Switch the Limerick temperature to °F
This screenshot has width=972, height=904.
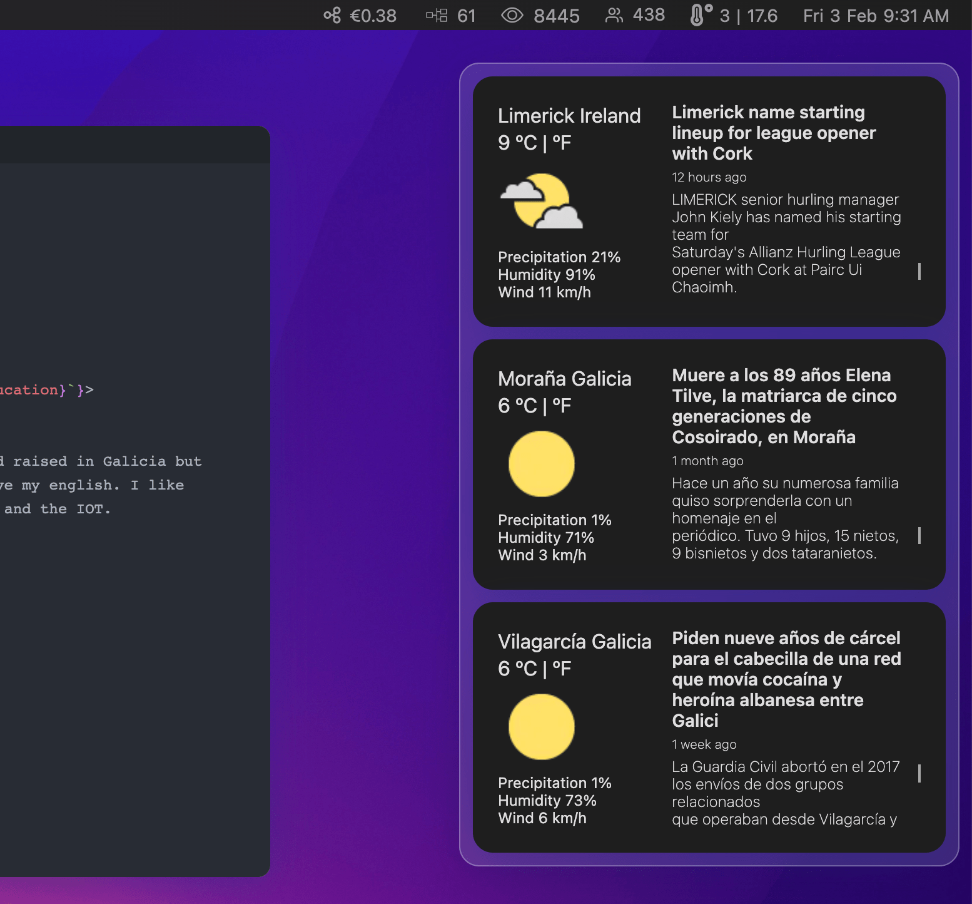pyautogui.click(x=562, y=143)
